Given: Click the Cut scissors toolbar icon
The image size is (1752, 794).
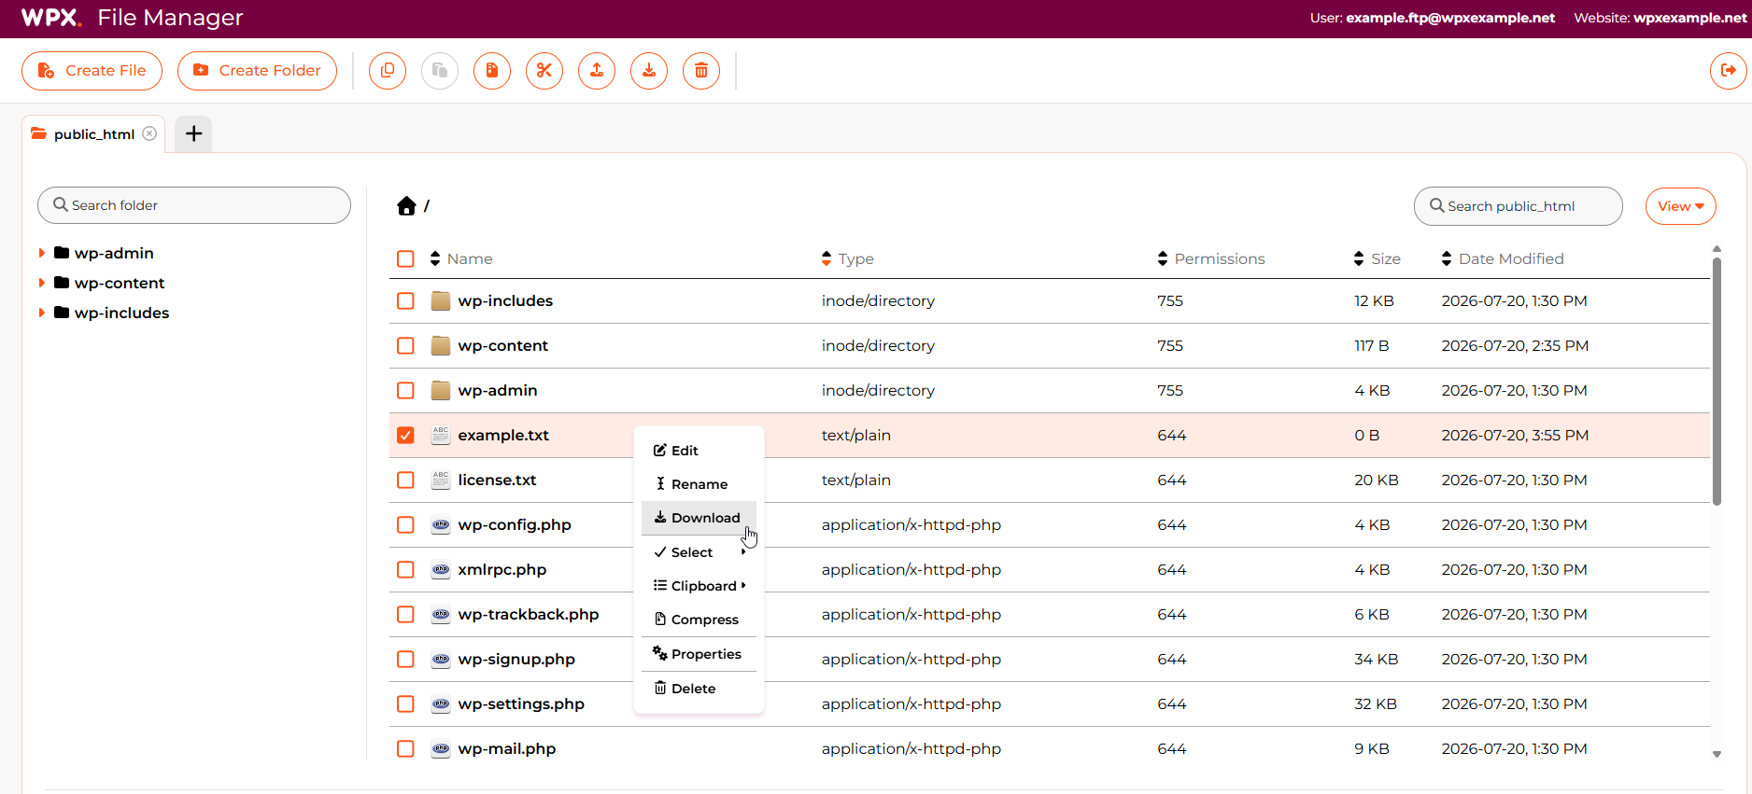Looking at the screenshot, I should pos(544,71).
